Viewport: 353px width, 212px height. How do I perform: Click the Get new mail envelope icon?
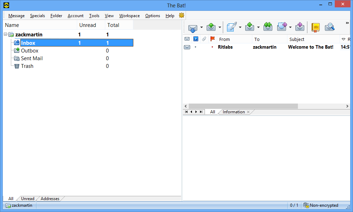coord(193,28)
